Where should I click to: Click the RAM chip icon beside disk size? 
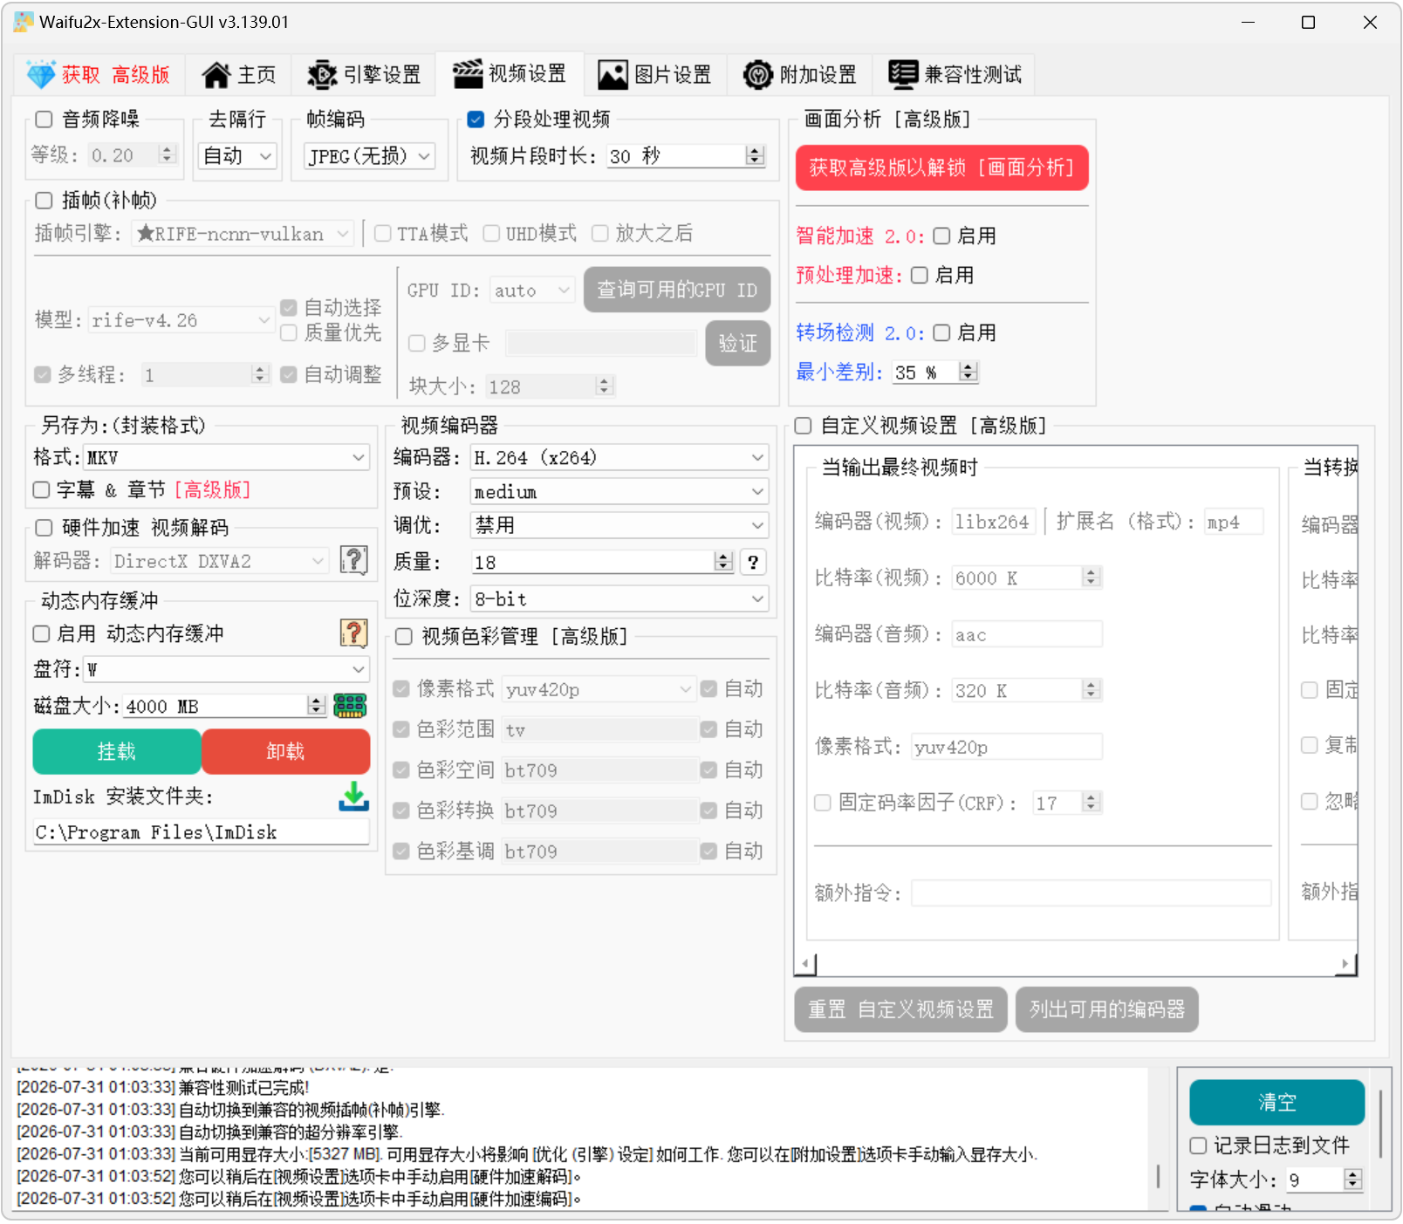[x=350, y=705]
